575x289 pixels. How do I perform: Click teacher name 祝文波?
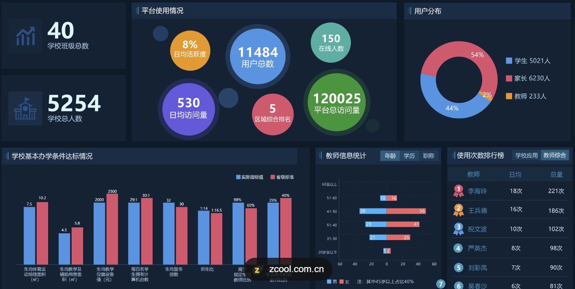tap(477, 229)
